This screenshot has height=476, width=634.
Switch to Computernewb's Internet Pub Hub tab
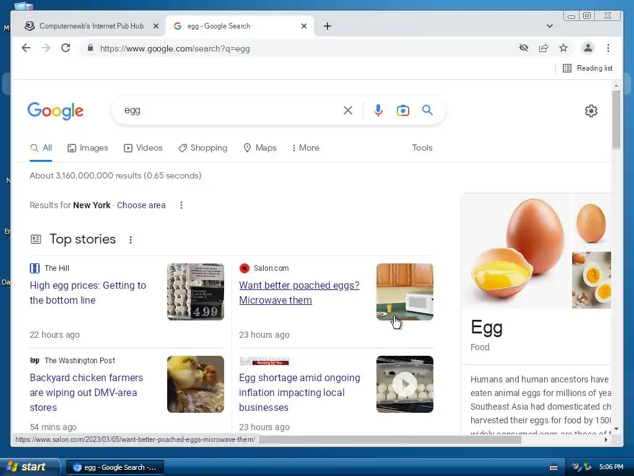point(92,26)
